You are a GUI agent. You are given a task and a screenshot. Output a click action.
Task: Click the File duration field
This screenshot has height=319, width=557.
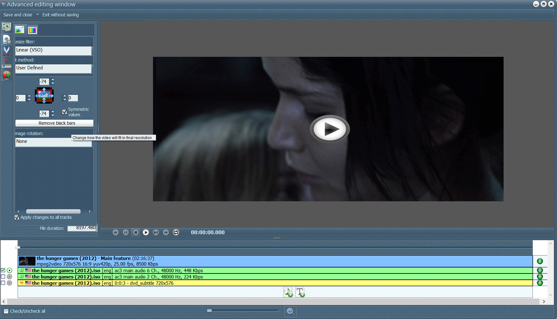coord(82,228)
